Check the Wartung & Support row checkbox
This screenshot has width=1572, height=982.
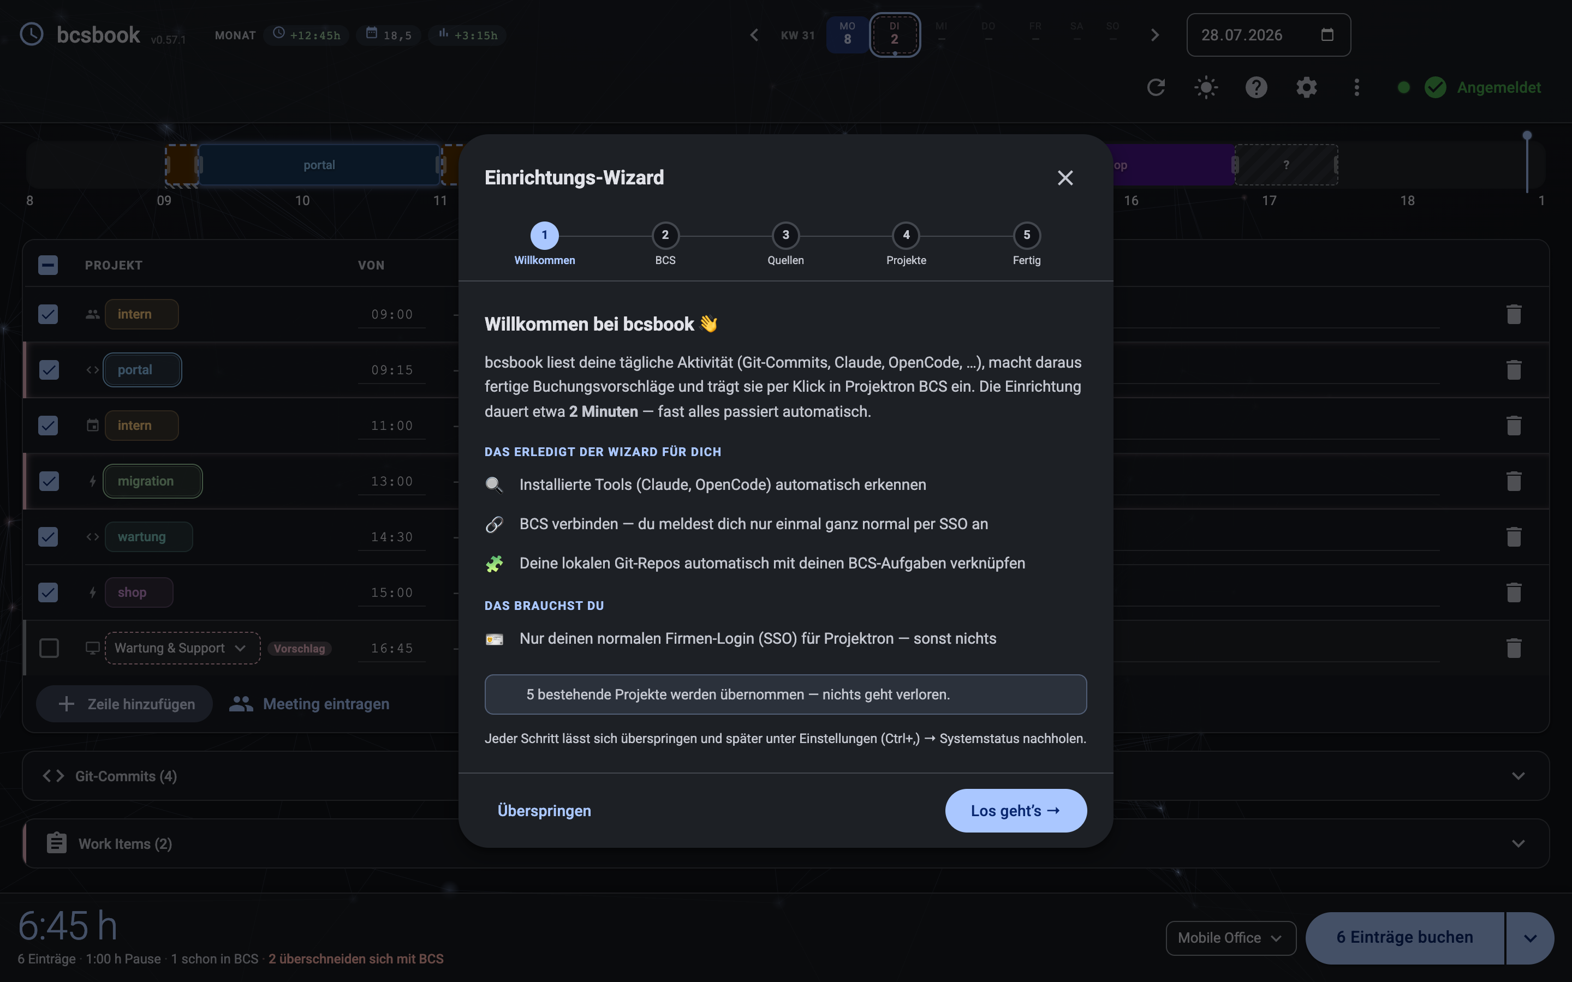pos(49,648)
